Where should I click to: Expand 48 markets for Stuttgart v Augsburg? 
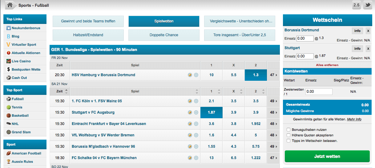pyautogui.click(x=273, y=112)
